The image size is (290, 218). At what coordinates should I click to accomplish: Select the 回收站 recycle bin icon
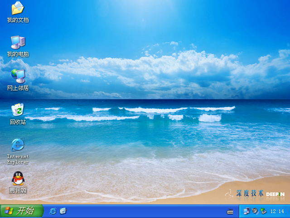[18, 110]
